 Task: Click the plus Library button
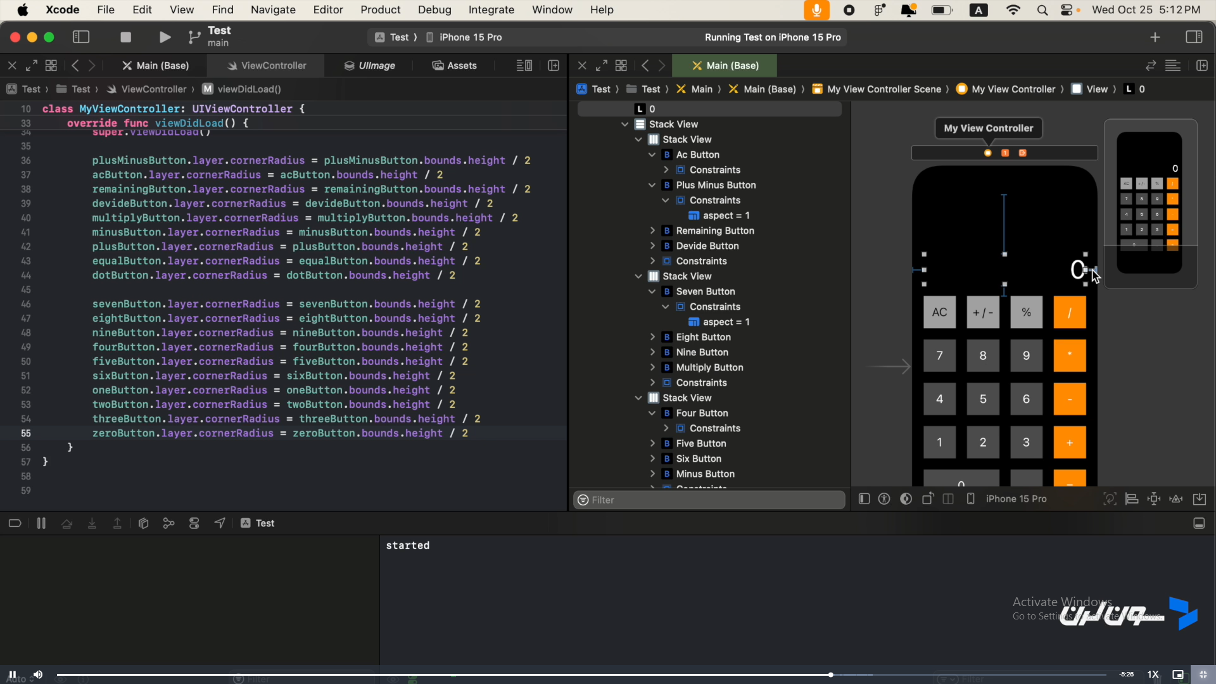pos(1155,37)
